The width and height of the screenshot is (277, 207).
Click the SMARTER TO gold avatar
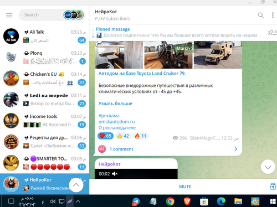coord(11,163)
